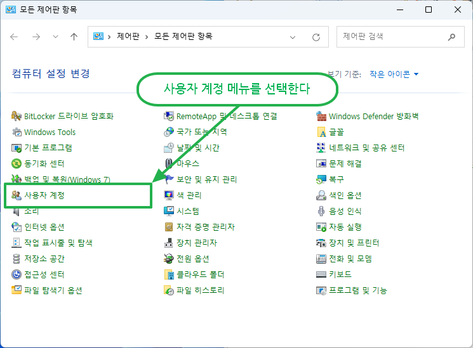Click the RemoteApp 및 데스크톱 연결 icon
Image resolution: width=473 pixels, height=348 pixels.
(169, 116)
